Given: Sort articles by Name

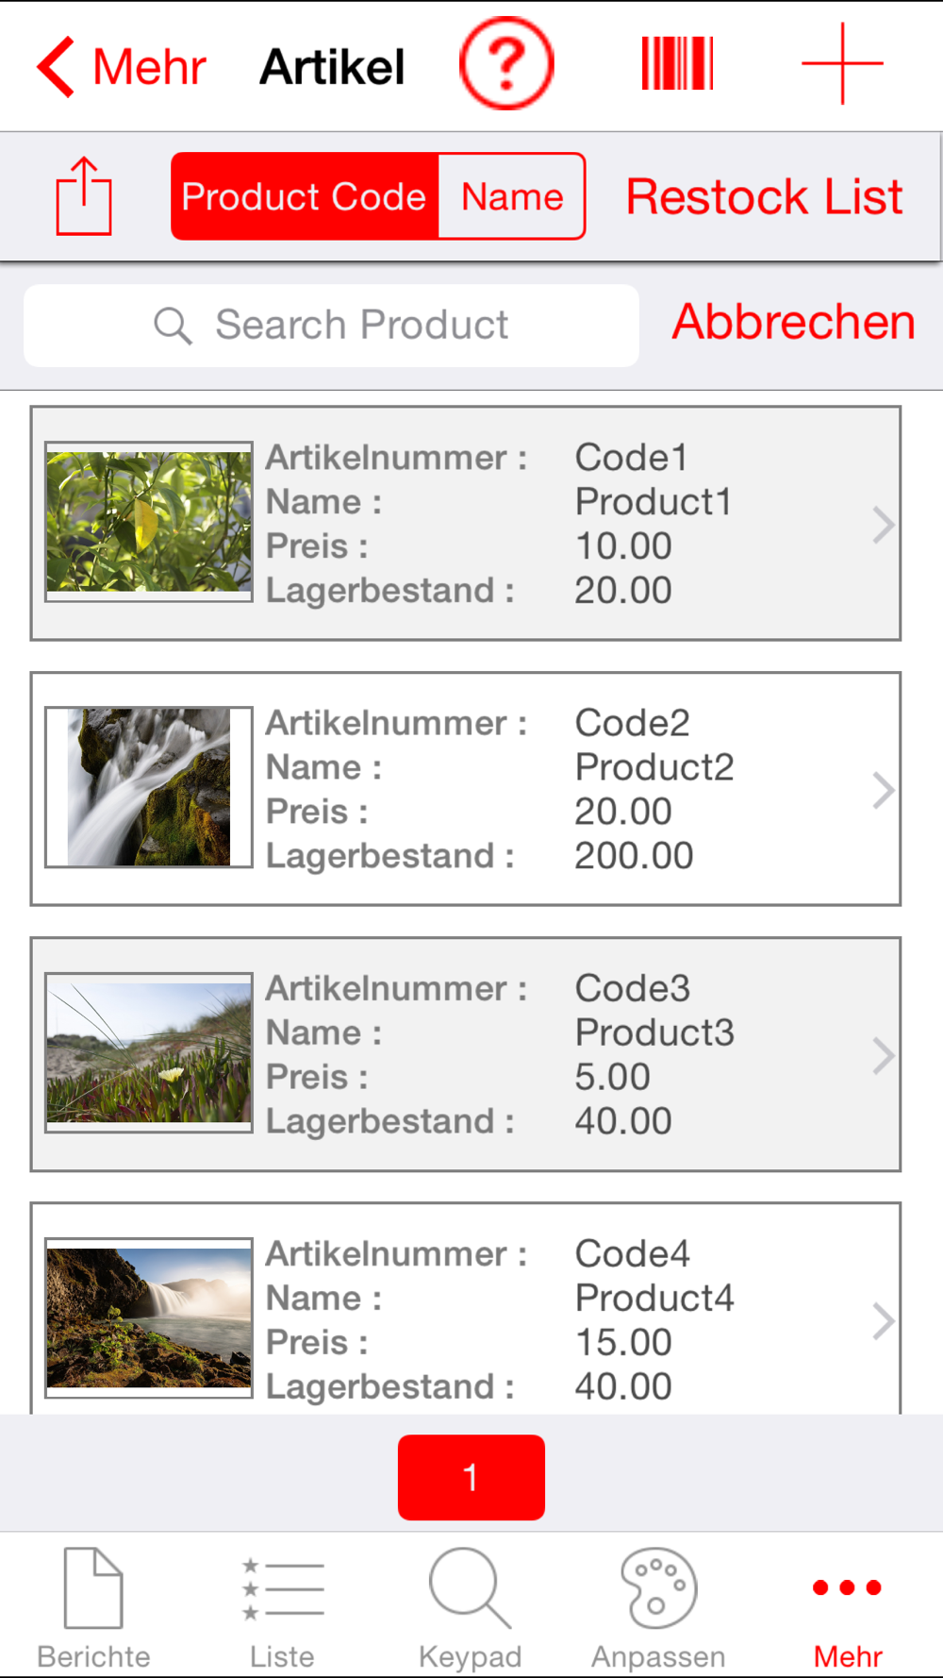Looking at the screenshot, I should [512, 196].
